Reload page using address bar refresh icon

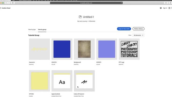121,3
